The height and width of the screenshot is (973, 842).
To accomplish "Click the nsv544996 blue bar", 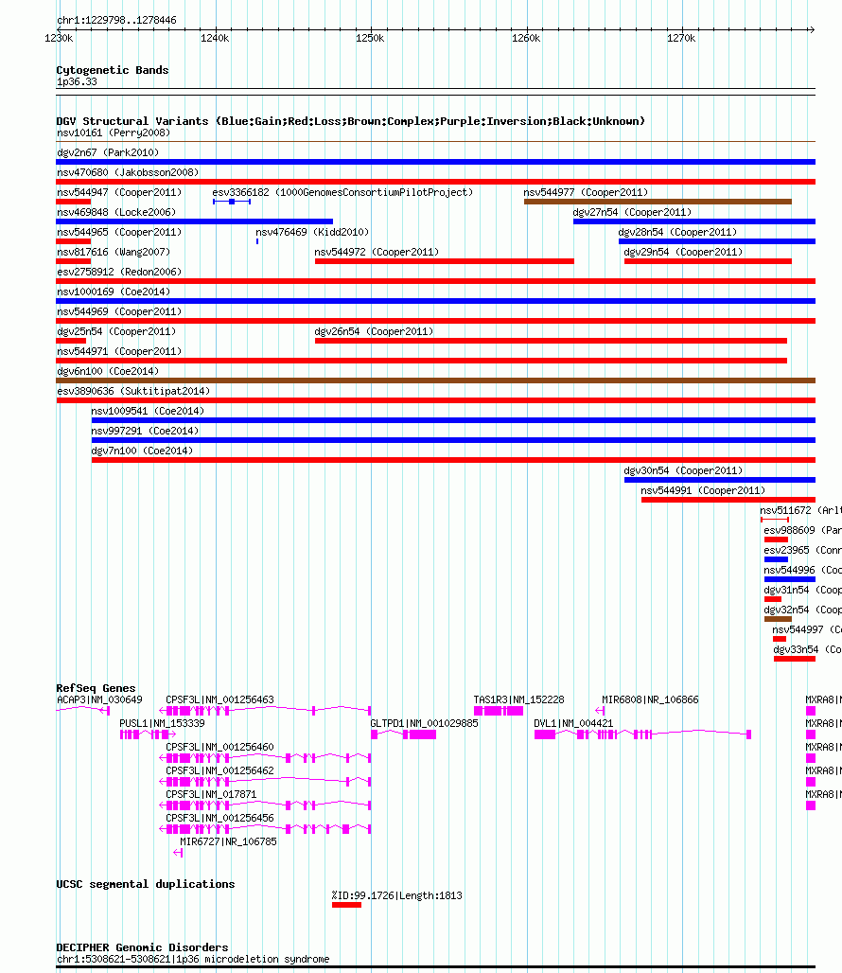I will pyautogui.click(x=789, y=579).
